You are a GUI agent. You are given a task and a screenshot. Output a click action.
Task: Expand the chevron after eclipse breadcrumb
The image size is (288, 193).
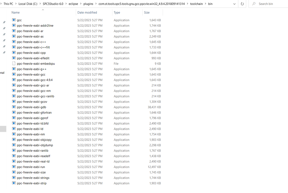point(81,4)
